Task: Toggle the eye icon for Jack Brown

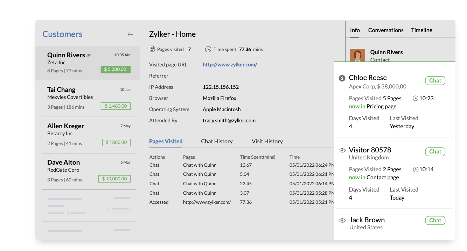Action: [x=342, y=220]
